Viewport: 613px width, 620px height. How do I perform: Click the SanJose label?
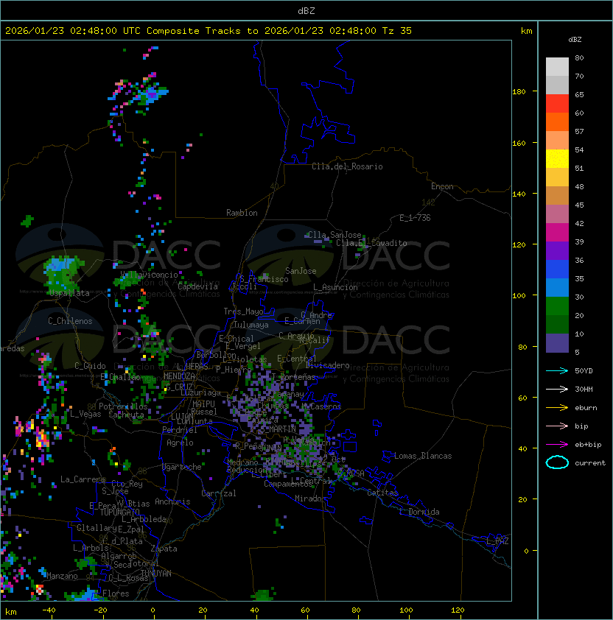301,271
